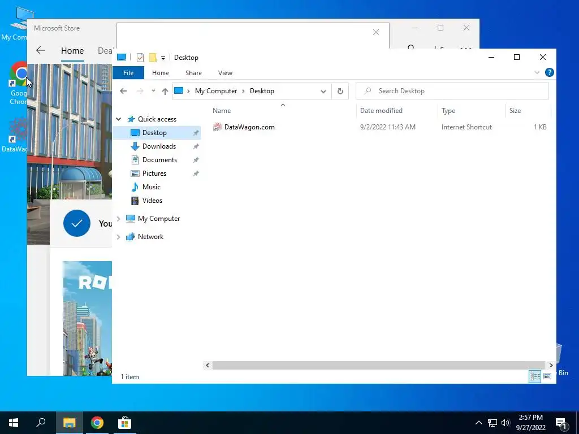Sort by the Size column header

point(515,110)
